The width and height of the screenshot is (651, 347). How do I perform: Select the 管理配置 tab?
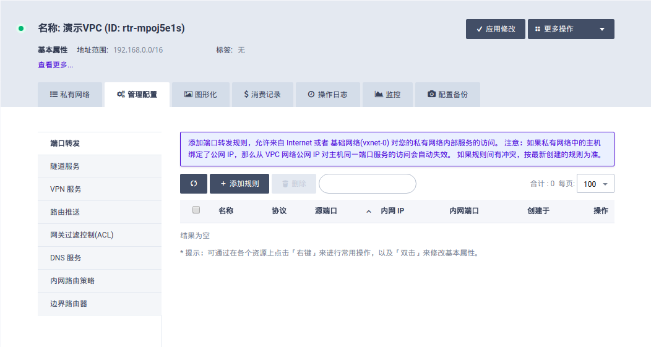click(x=137, y=95)
